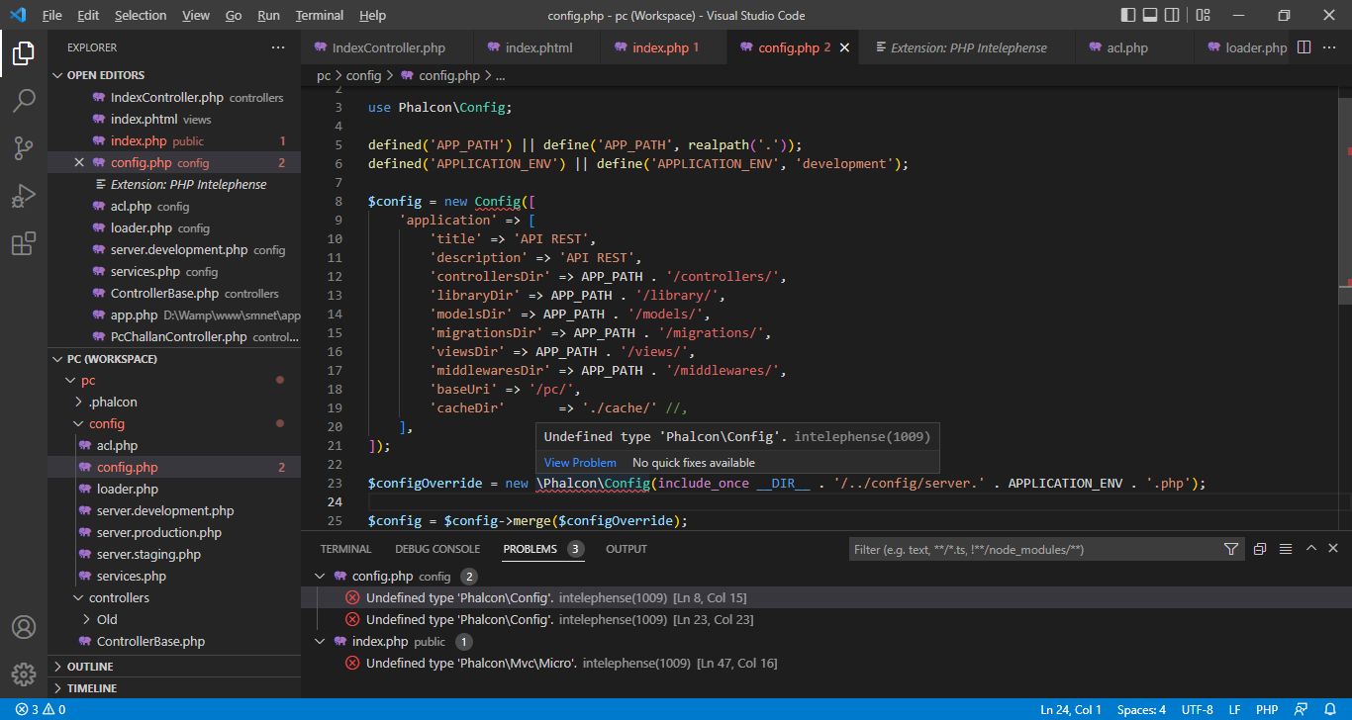The width and height of the screenshot is (1352, 720).
Task: Change indentation via Spaces: 4
Action: click(x=1141, y=709)
